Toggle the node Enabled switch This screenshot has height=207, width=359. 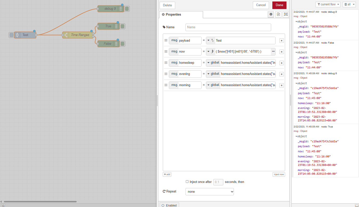pyautogui.click(x=169, y=205)
